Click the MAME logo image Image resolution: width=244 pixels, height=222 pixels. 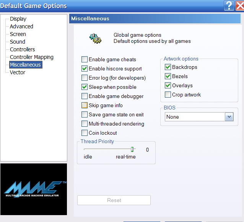[x=34, y=189]
